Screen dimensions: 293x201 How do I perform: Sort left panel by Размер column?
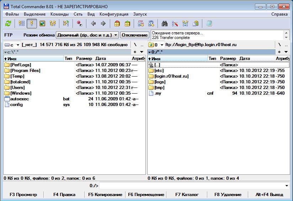(x=85, y=58)
